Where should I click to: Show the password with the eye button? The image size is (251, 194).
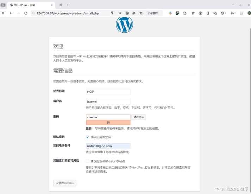point(138,117)
